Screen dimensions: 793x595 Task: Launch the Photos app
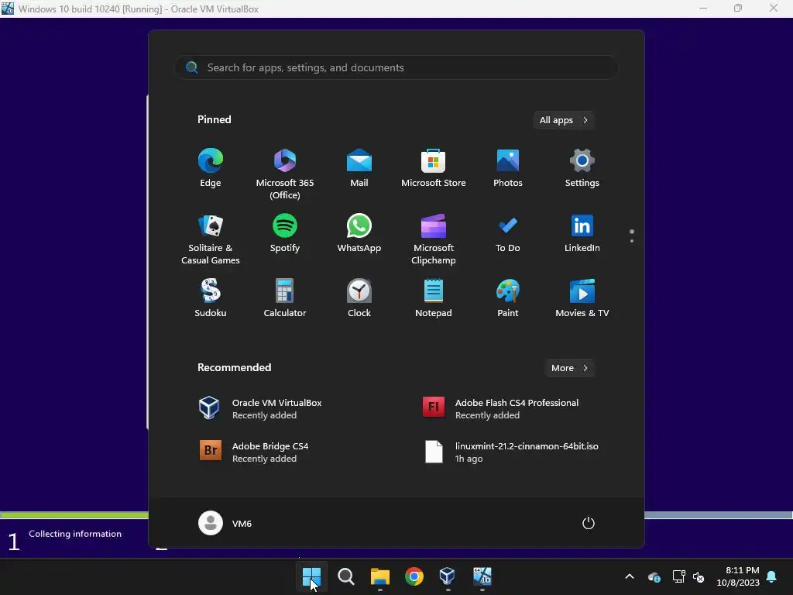(508, 168)
